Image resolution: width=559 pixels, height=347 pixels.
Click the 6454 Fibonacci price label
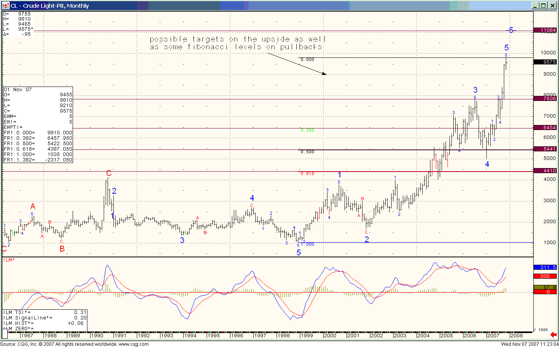[x=545, y=127]
